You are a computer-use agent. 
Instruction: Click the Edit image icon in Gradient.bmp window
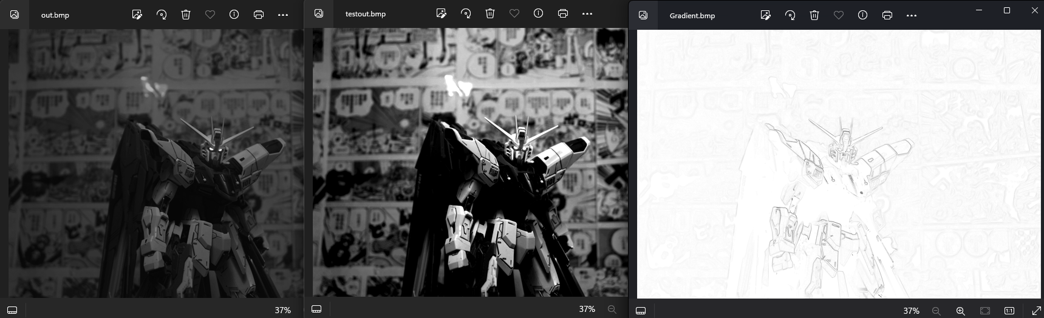click(766, 15)
